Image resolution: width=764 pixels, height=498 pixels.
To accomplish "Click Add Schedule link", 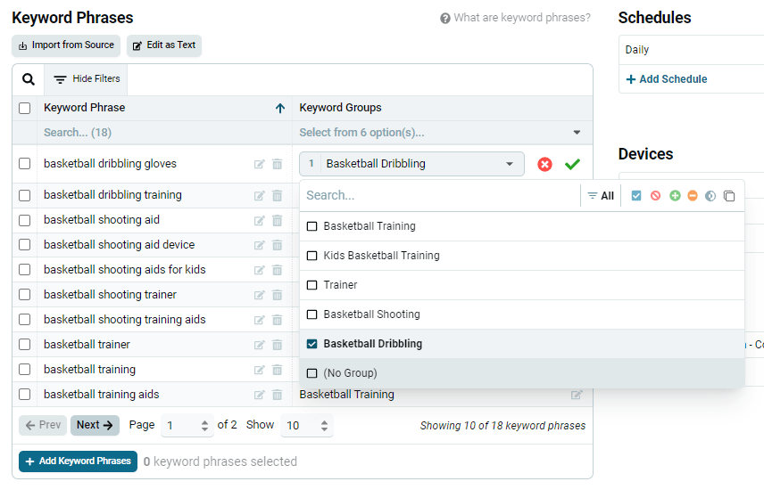I will pos(666,79).
